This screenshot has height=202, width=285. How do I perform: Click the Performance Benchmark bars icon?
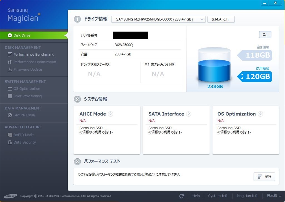(10, 55)
